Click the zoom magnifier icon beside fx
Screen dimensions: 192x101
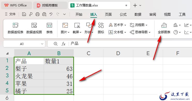[56, 44]
